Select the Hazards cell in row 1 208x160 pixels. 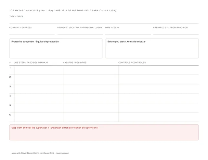pyautogui.click(x=91, y=70)
